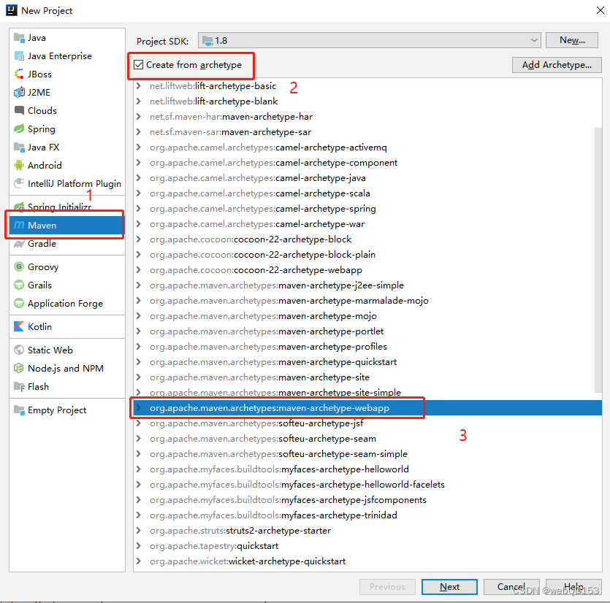Image resolution: width=610 pixels, height=603 pixels.
Task: Expand softeu-archetype-jsf entry
Action: click(139, 423)
